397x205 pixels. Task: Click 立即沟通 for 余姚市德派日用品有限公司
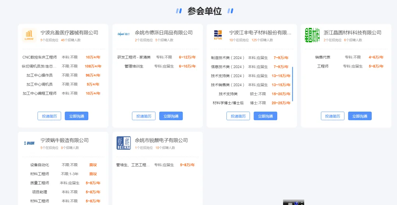171,116
